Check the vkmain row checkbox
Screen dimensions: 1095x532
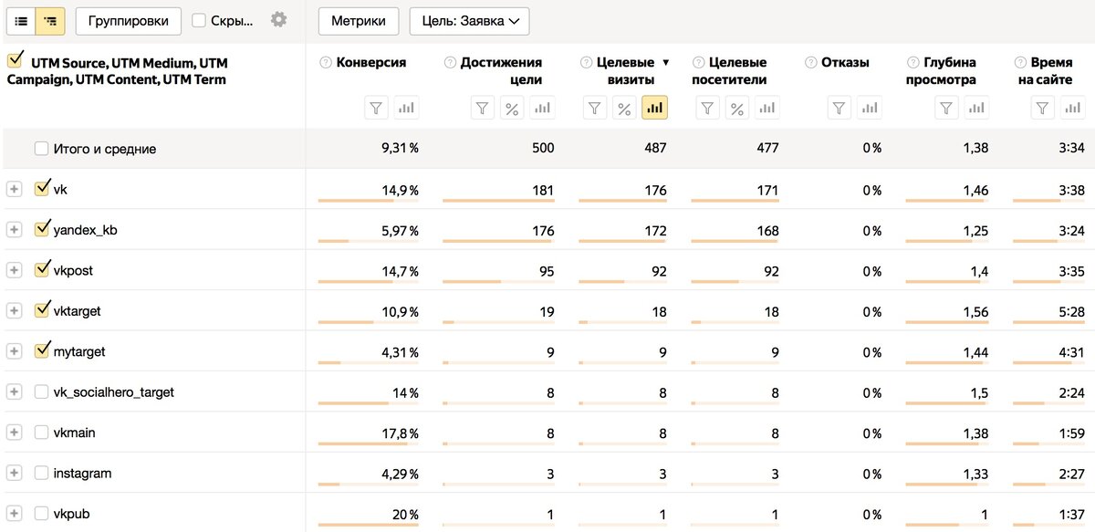pos(41,433)
